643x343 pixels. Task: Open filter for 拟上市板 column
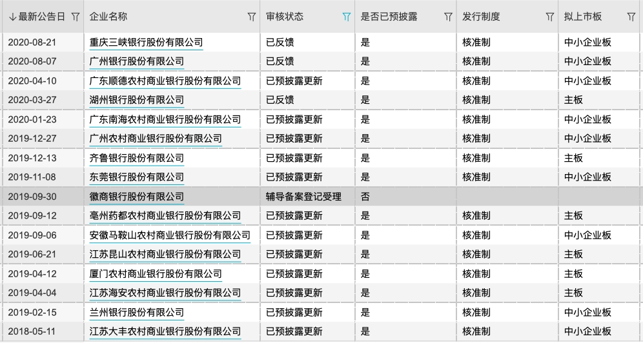coord(631,17)
